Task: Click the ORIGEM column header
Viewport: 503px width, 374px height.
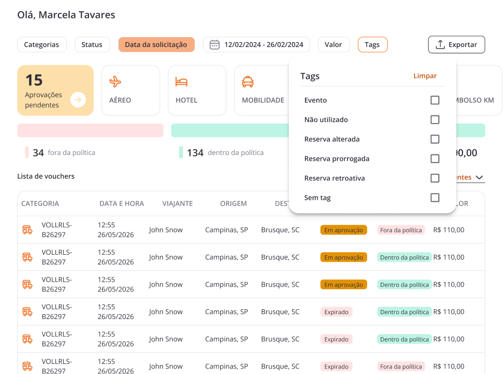Action: click(x=233, y=203)
